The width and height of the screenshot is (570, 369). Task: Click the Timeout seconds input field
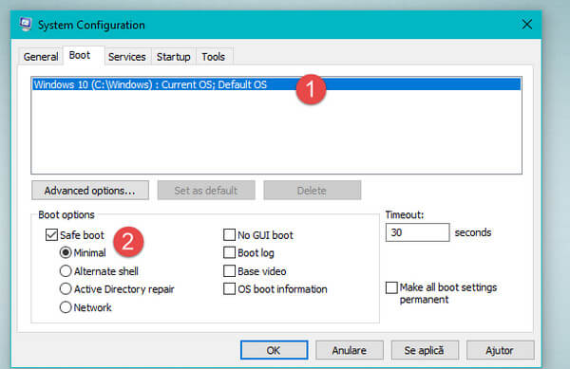417,232
